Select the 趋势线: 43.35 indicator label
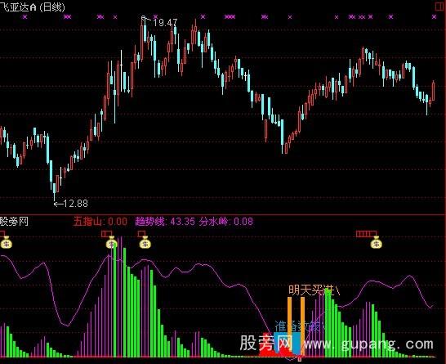446x364 pixels. pyautogui.click(x=165, y=222)
